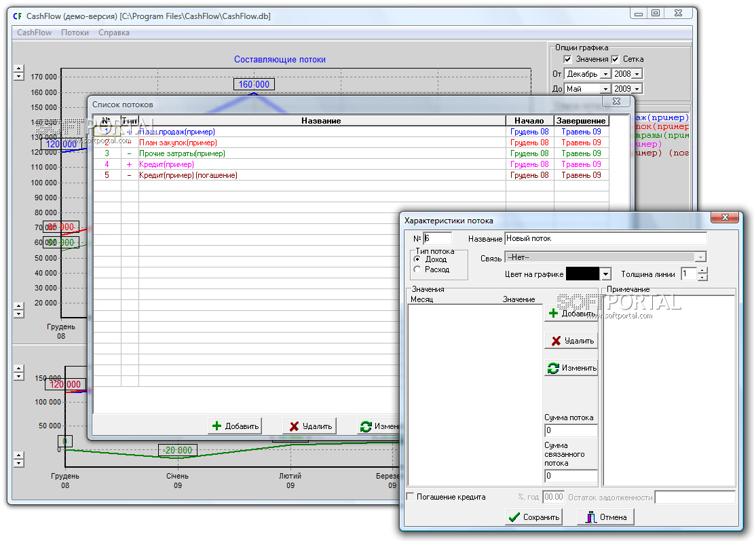
Task: Click the Сумма потока field
Action: pos(571,430)
